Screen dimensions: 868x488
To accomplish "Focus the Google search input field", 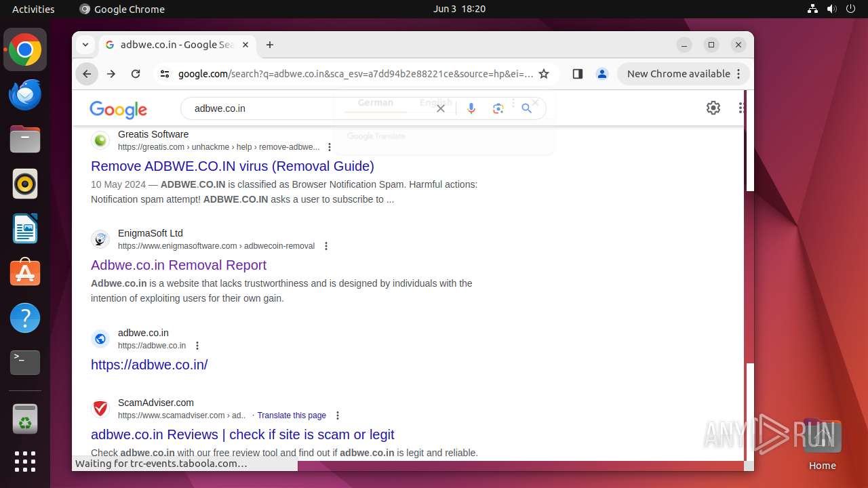I will [312, 108].
